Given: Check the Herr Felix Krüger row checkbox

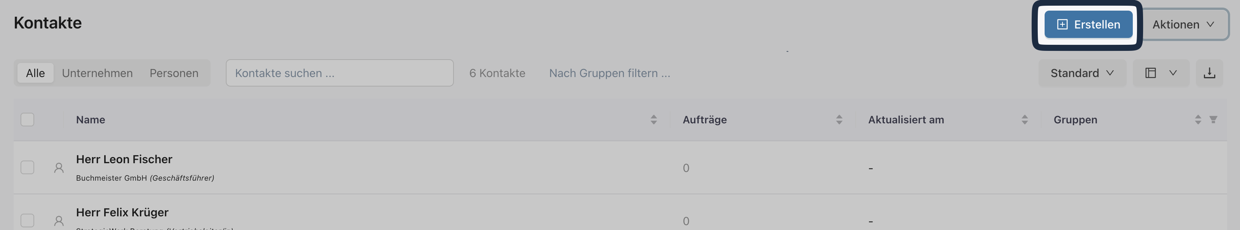Looking at the screenshot, I should click(x=27, y=221).
